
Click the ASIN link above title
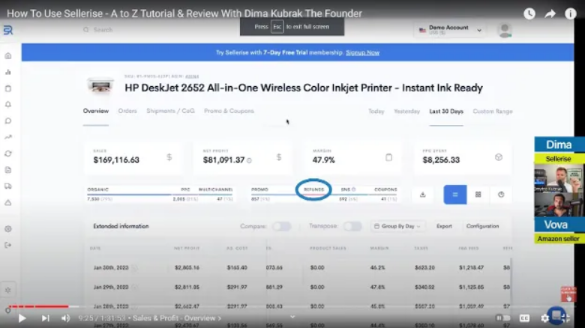click(192, 76)
